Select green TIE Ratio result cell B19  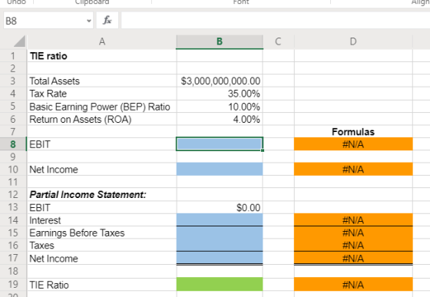click(x=220, y=284)
